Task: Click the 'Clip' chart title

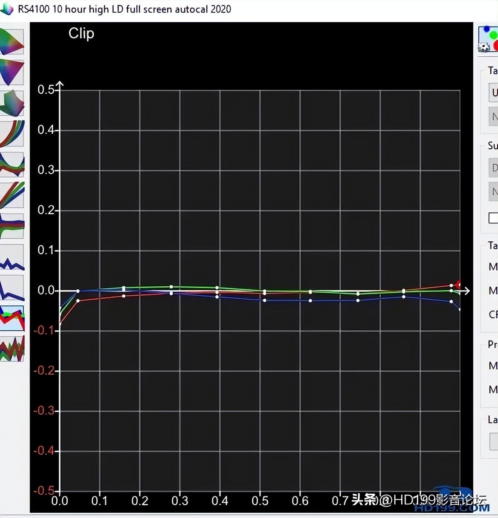Action: tap(81, 33)
